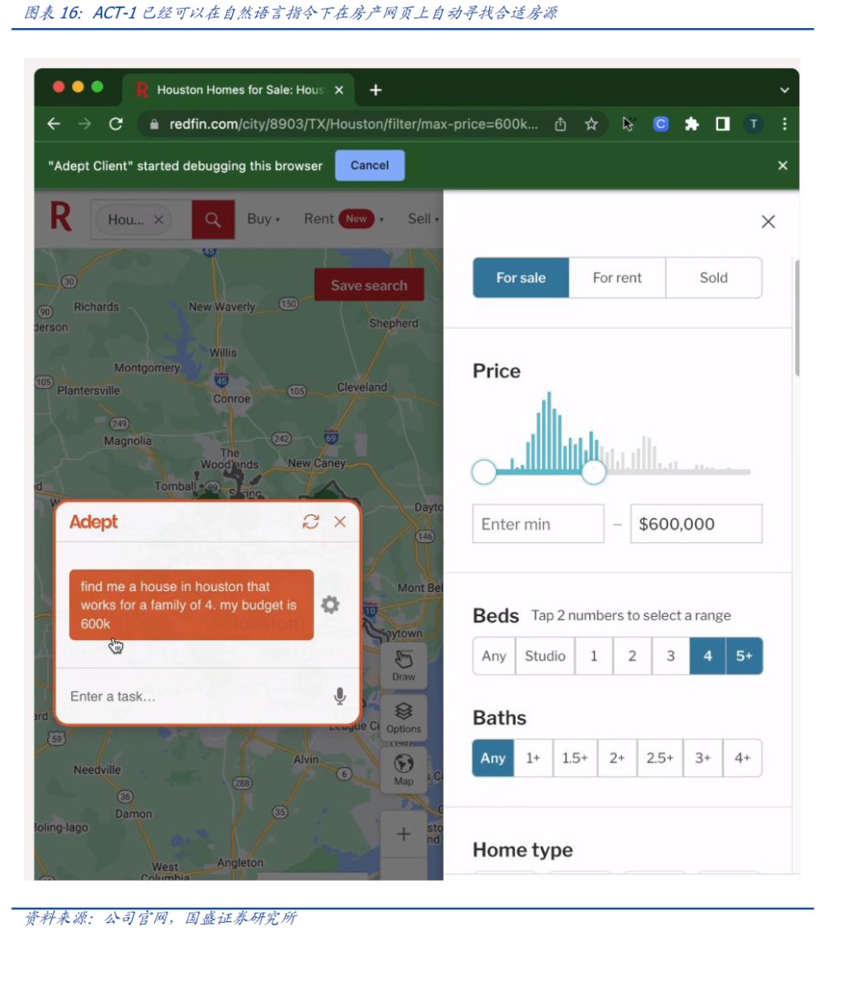
Task: Click the Adept refresh icon
Action: click(311, 522)
